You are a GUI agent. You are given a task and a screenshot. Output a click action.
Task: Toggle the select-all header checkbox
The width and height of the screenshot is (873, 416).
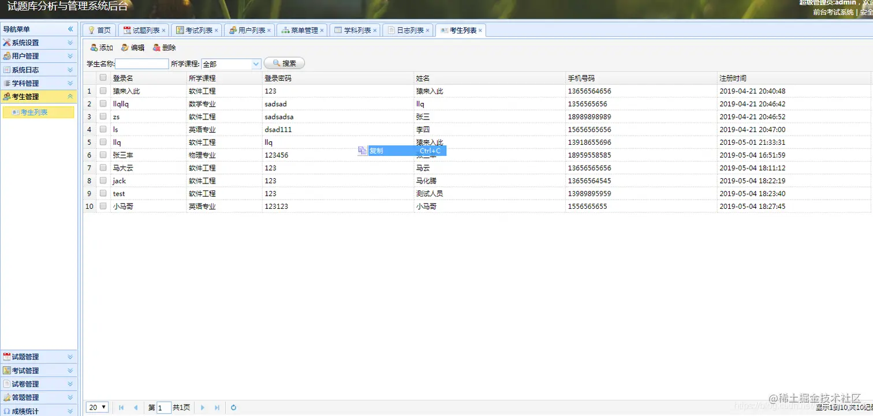[103, 78]
